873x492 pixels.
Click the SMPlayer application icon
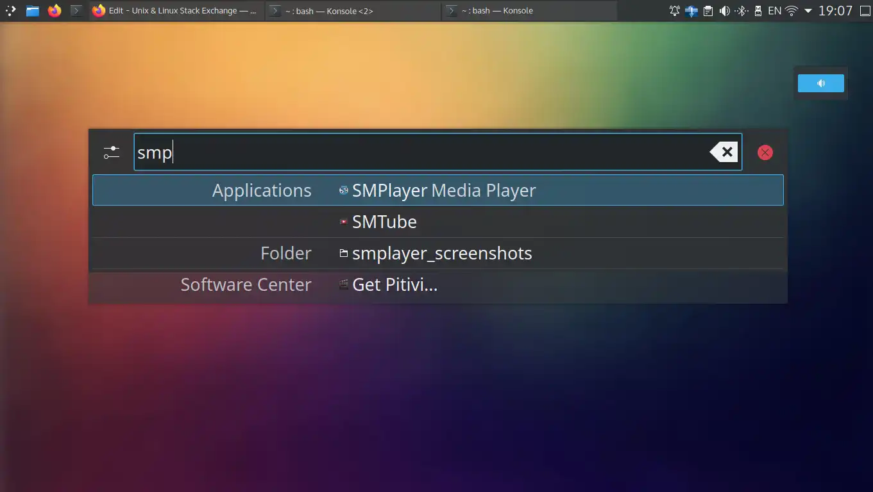(344, 190)
